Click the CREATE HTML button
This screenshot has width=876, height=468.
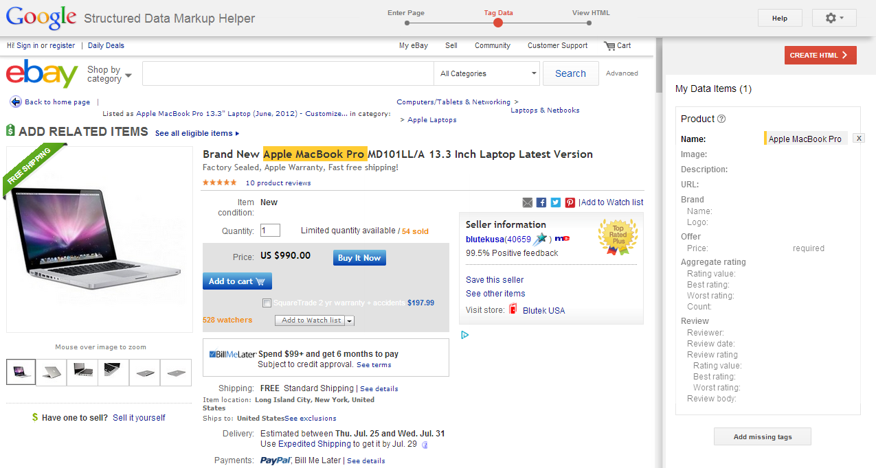point(820,55)
